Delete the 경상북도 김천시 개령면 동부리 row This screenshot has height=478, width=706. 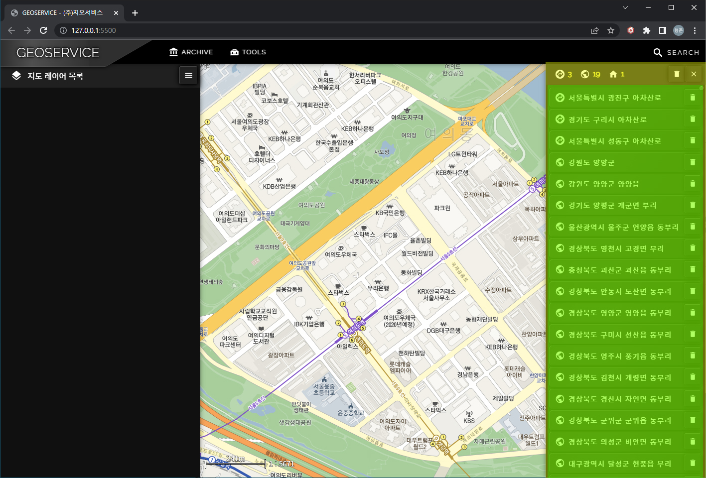693,377
